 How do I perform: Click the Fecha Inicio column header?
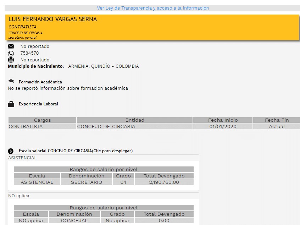click(223, 120)
